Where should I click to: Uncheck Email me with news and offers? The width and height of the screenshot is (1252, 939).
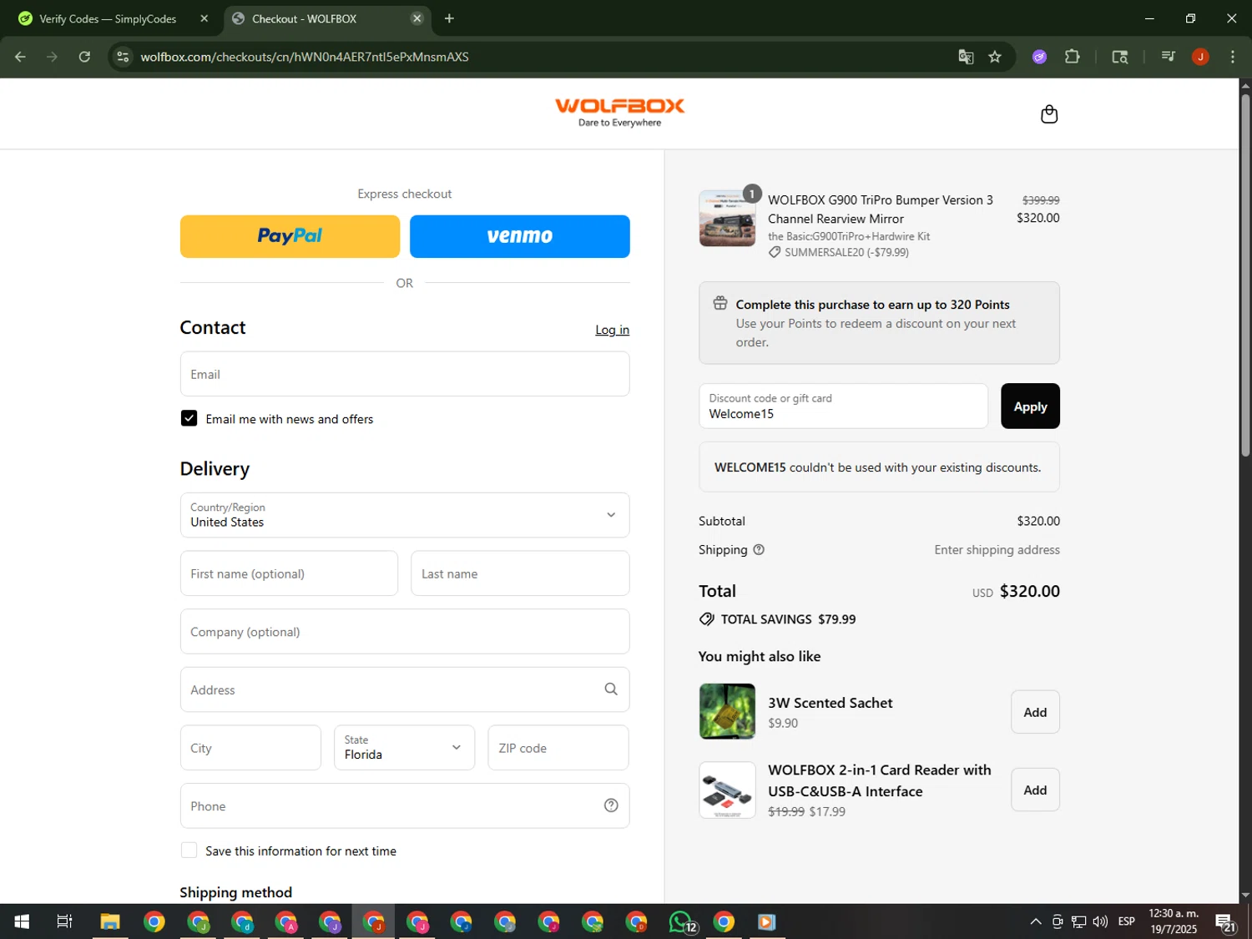click(189, 418)
